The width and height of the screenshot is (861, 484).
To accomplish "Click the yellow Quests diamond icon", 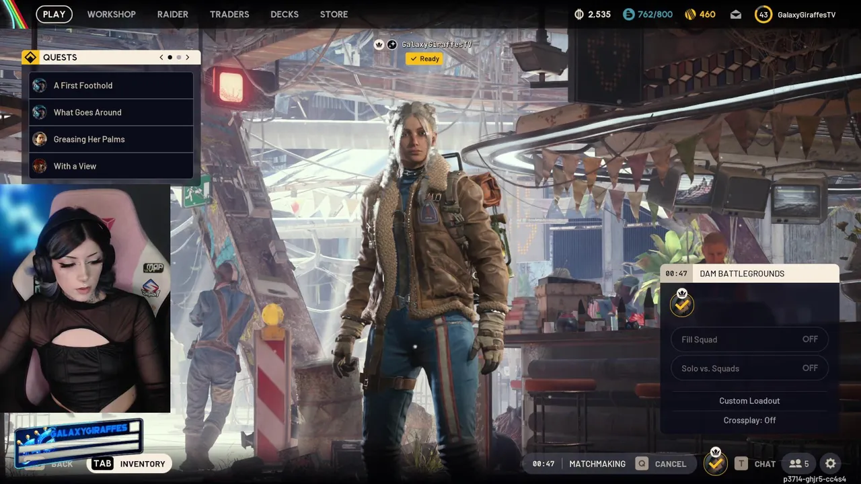I will pyautogui.click(x=30, y=57).
